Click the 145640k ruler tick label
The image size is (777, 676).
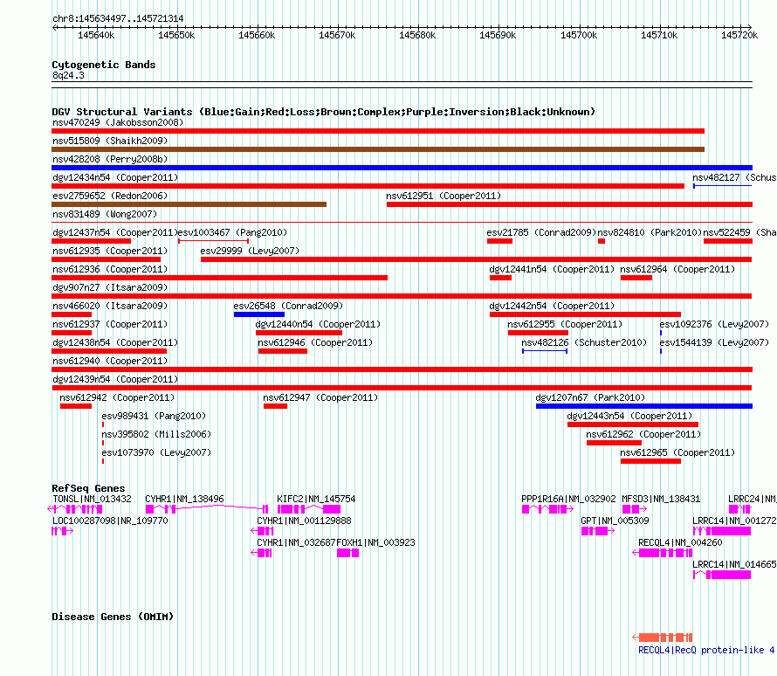point(96,36)
